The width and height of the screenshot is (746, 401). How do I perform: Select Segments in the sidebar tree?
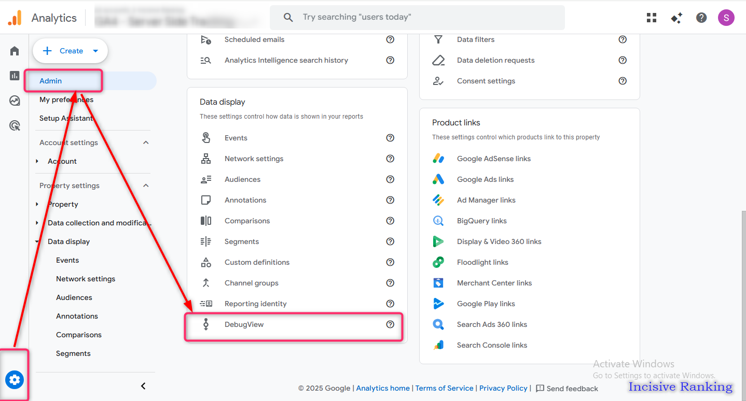(73, 353)
